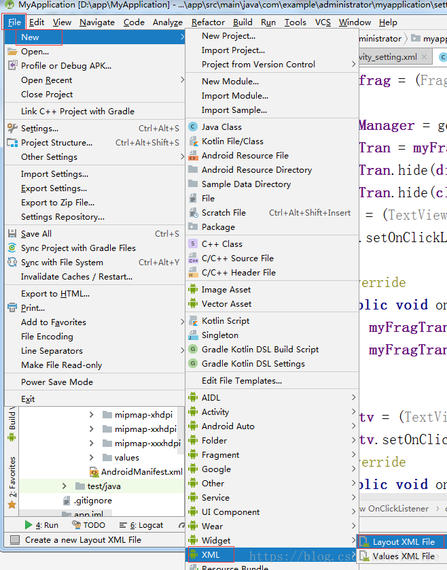447x570 pixels.
Task: Open the VCS menu
Action: pos(323,22)
